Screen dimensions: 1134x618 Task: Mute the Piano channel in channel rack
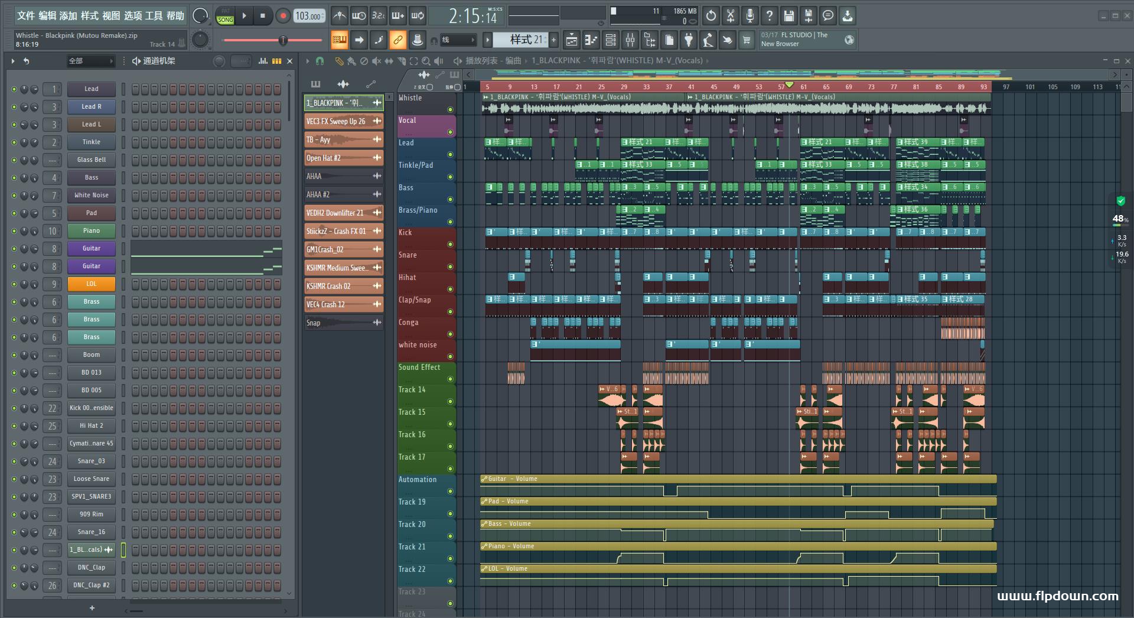[14, 231]
